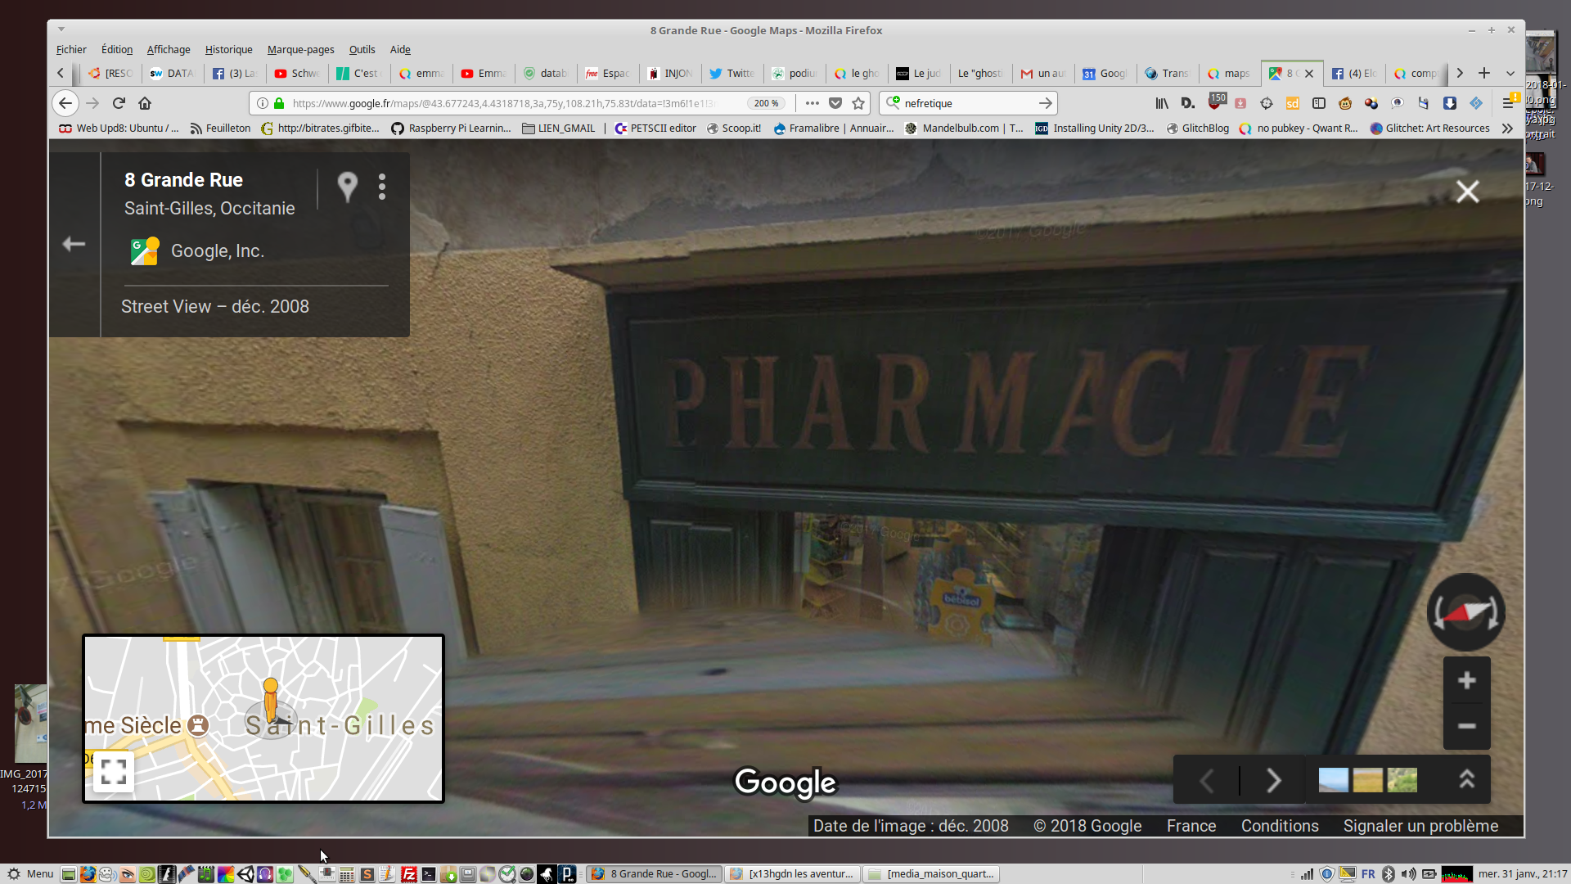Zoom in with the plus button
Screen dimensions: 1571x884
tap(1466, 680)
